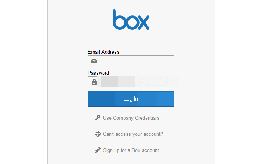Click the key icon for company credentials
Image resolution: width=262 pixels, height=164 pixels.
(98, 118)
